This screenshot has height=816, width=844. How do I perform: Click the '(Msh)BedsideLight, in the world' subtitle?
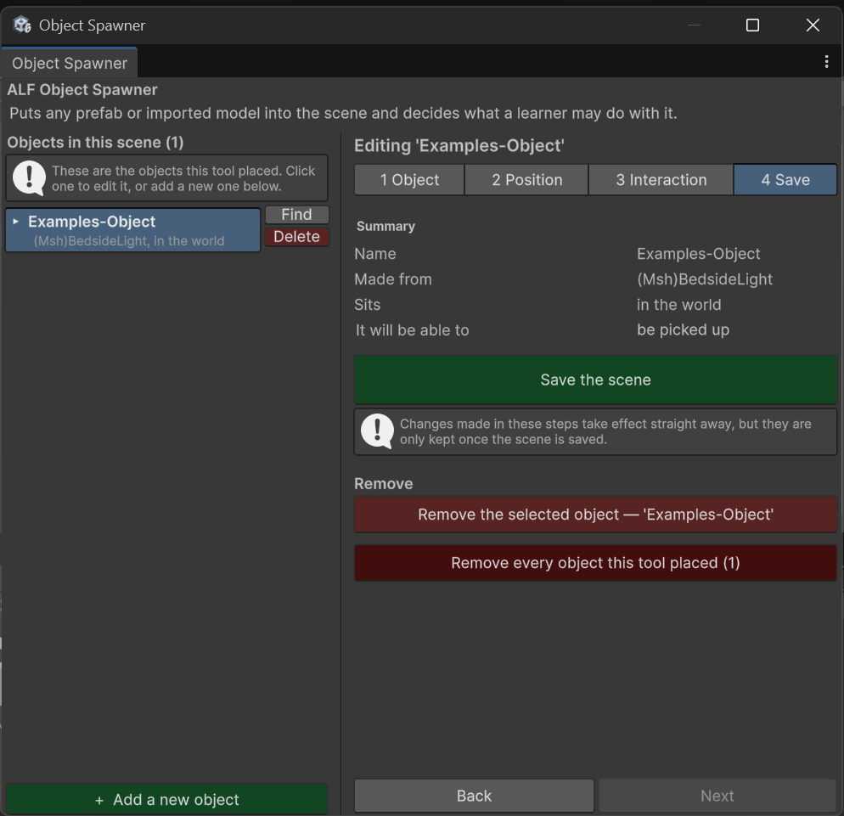pos(129,240)
